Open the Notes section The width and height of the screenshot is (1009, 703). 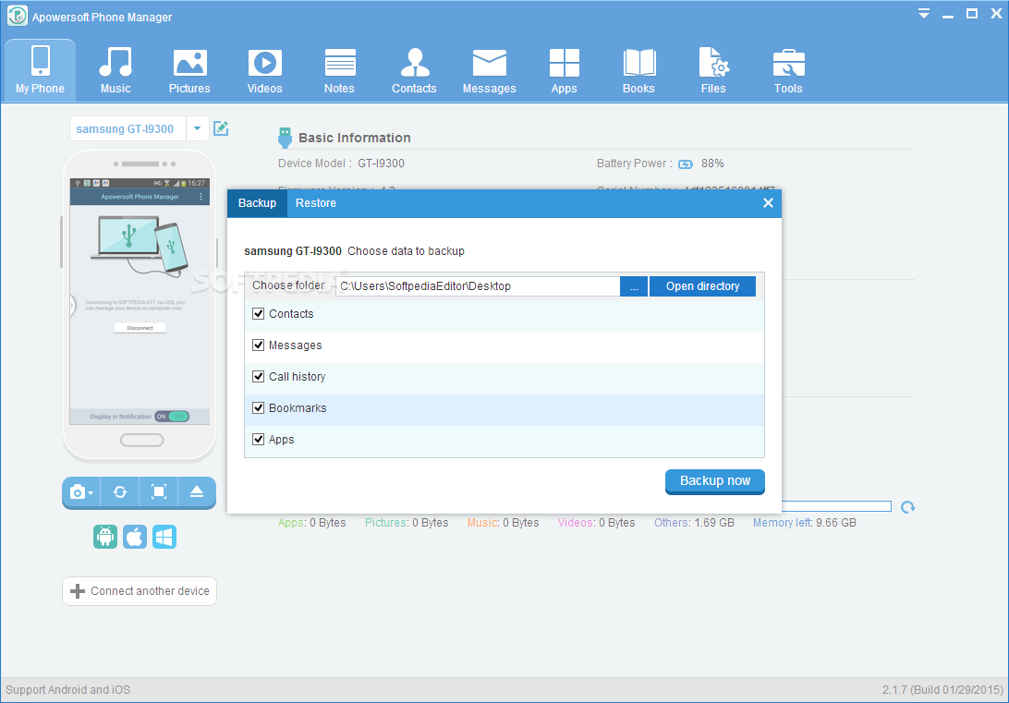click(339, 71)
